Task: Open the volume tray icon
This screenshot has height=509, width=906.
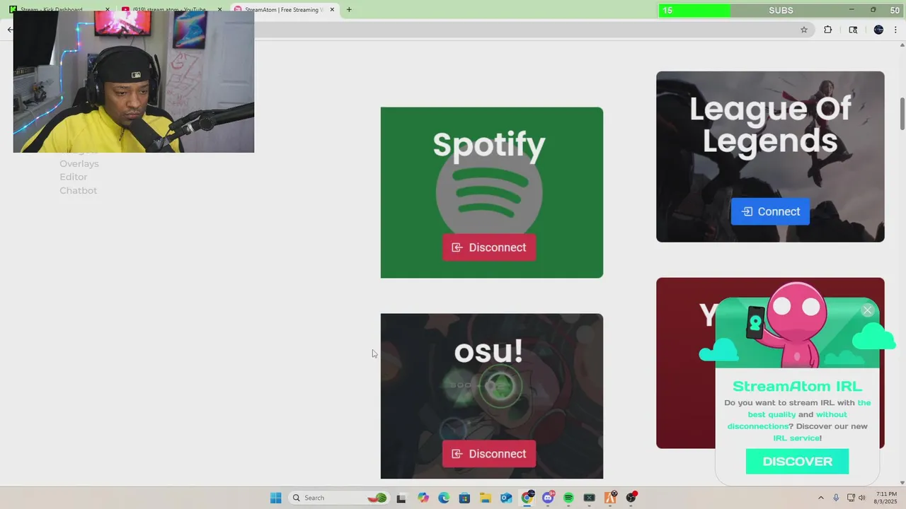Action: 862,498
